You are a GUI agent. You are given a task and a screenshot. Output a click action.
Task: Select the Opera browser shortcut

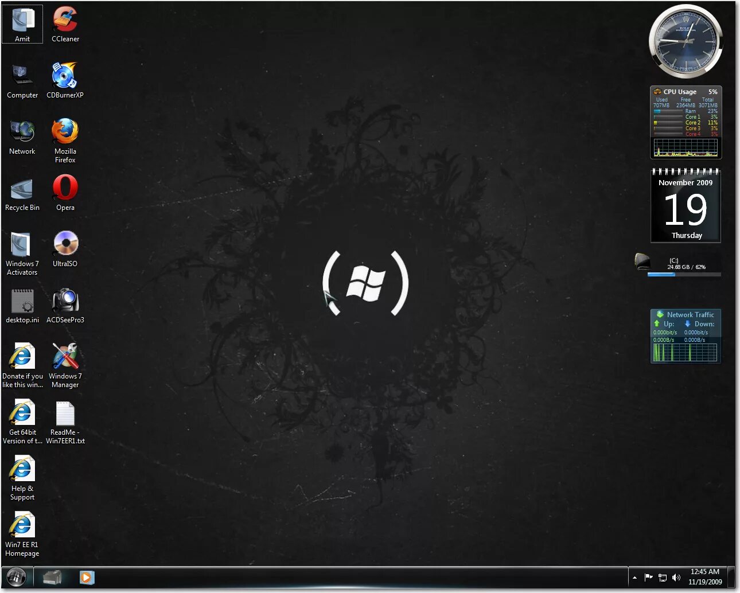click(x=65, y=193)
